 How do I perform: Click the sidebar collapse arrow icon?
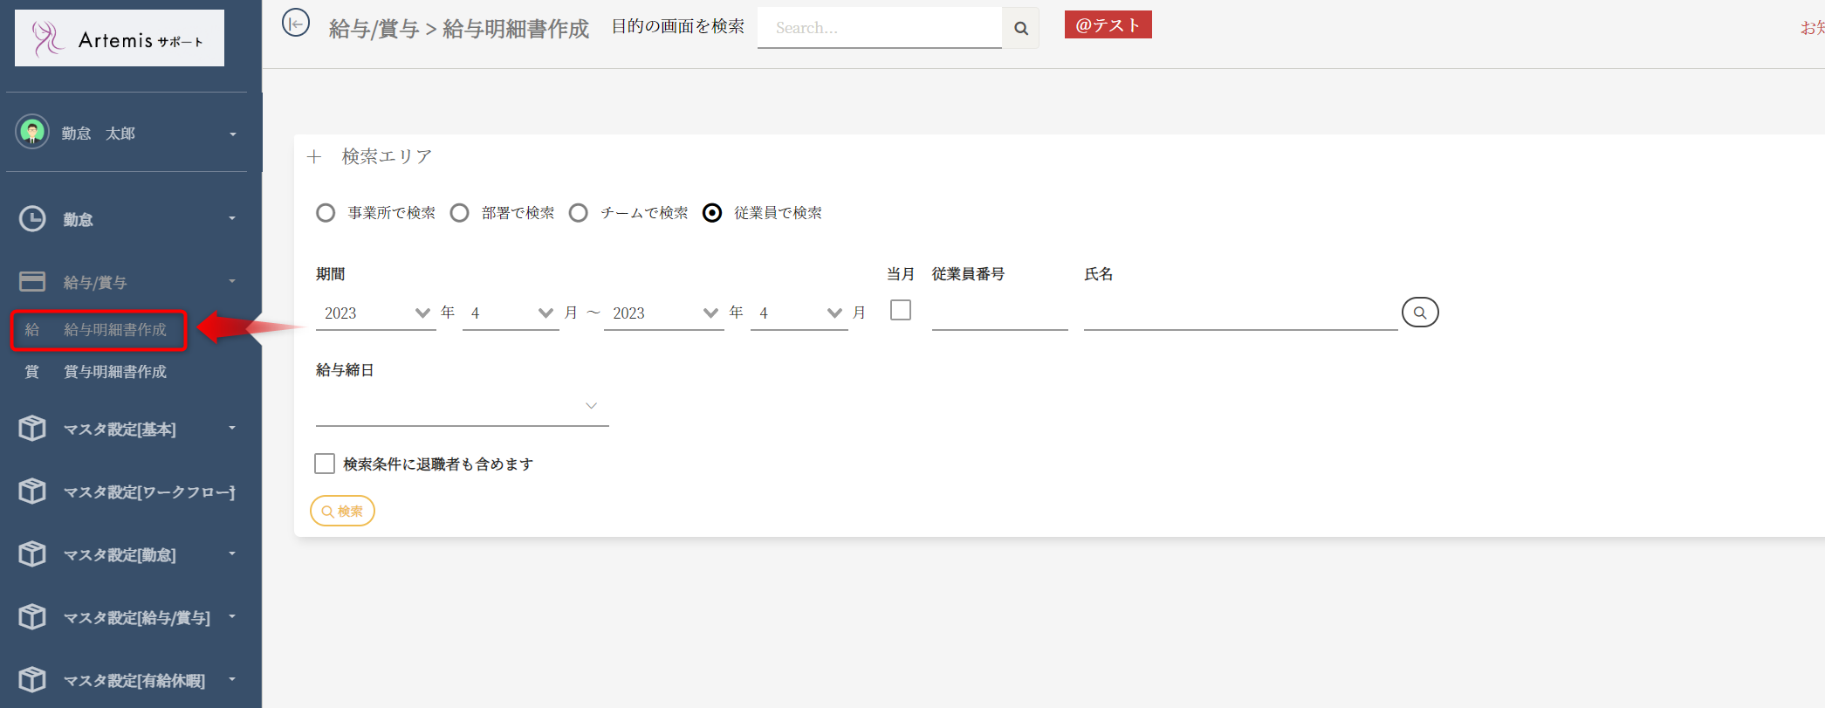(x=296, y=24)
